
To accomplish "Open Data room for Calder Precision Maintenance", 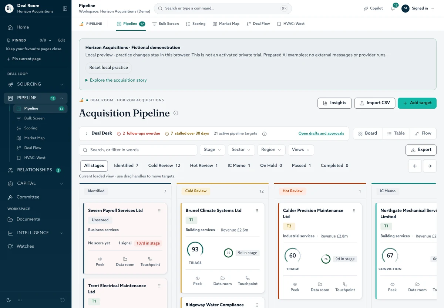I will click(x=320, y=287).
